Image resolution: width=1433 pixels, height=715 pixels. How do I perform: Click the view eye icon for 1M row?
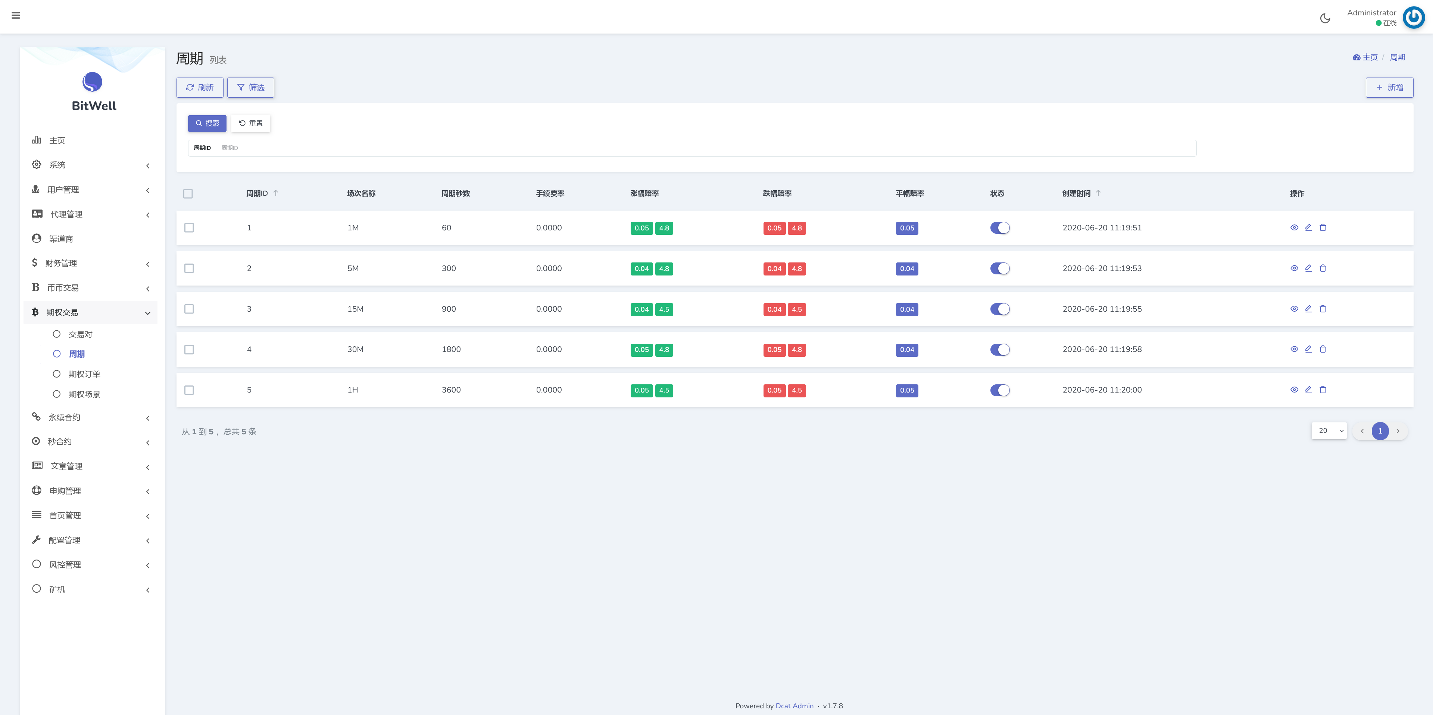point(1294,228)
